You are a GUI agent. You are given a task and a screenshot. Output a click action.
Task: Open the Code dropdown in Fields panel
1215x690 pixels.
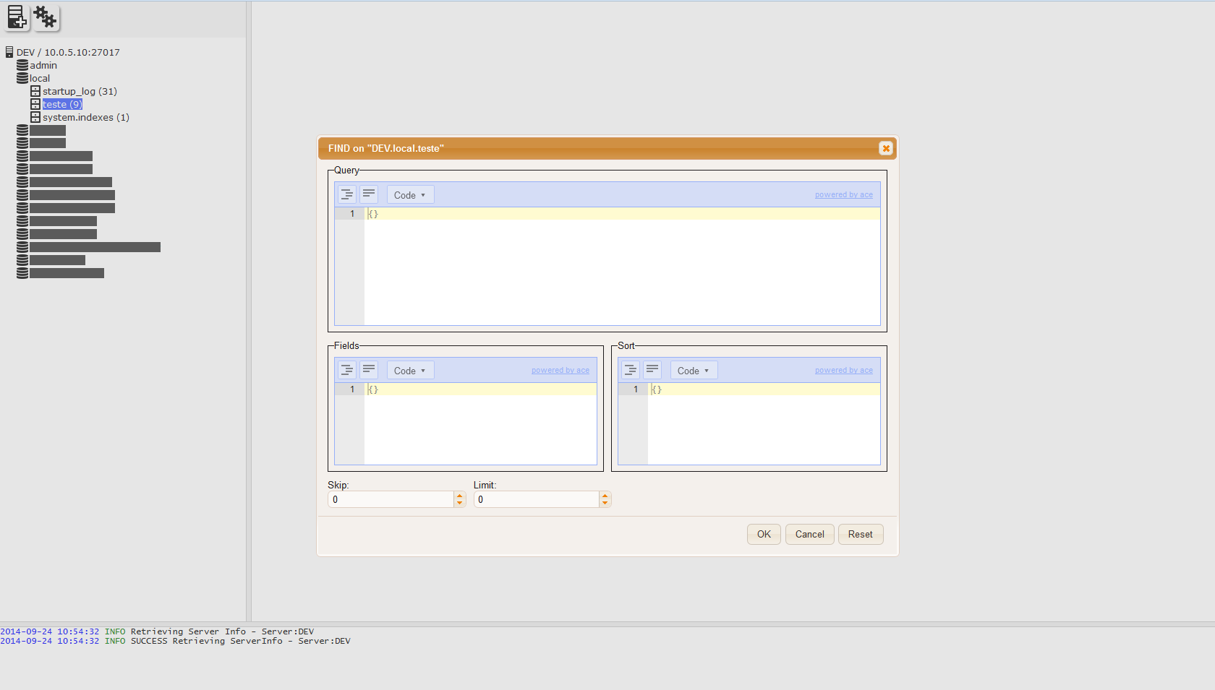point(409,369)
